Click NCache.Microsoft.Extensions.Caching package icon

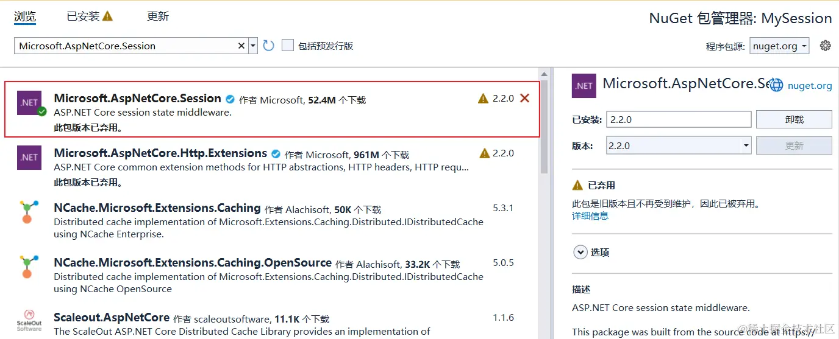[x=27, y=212]
